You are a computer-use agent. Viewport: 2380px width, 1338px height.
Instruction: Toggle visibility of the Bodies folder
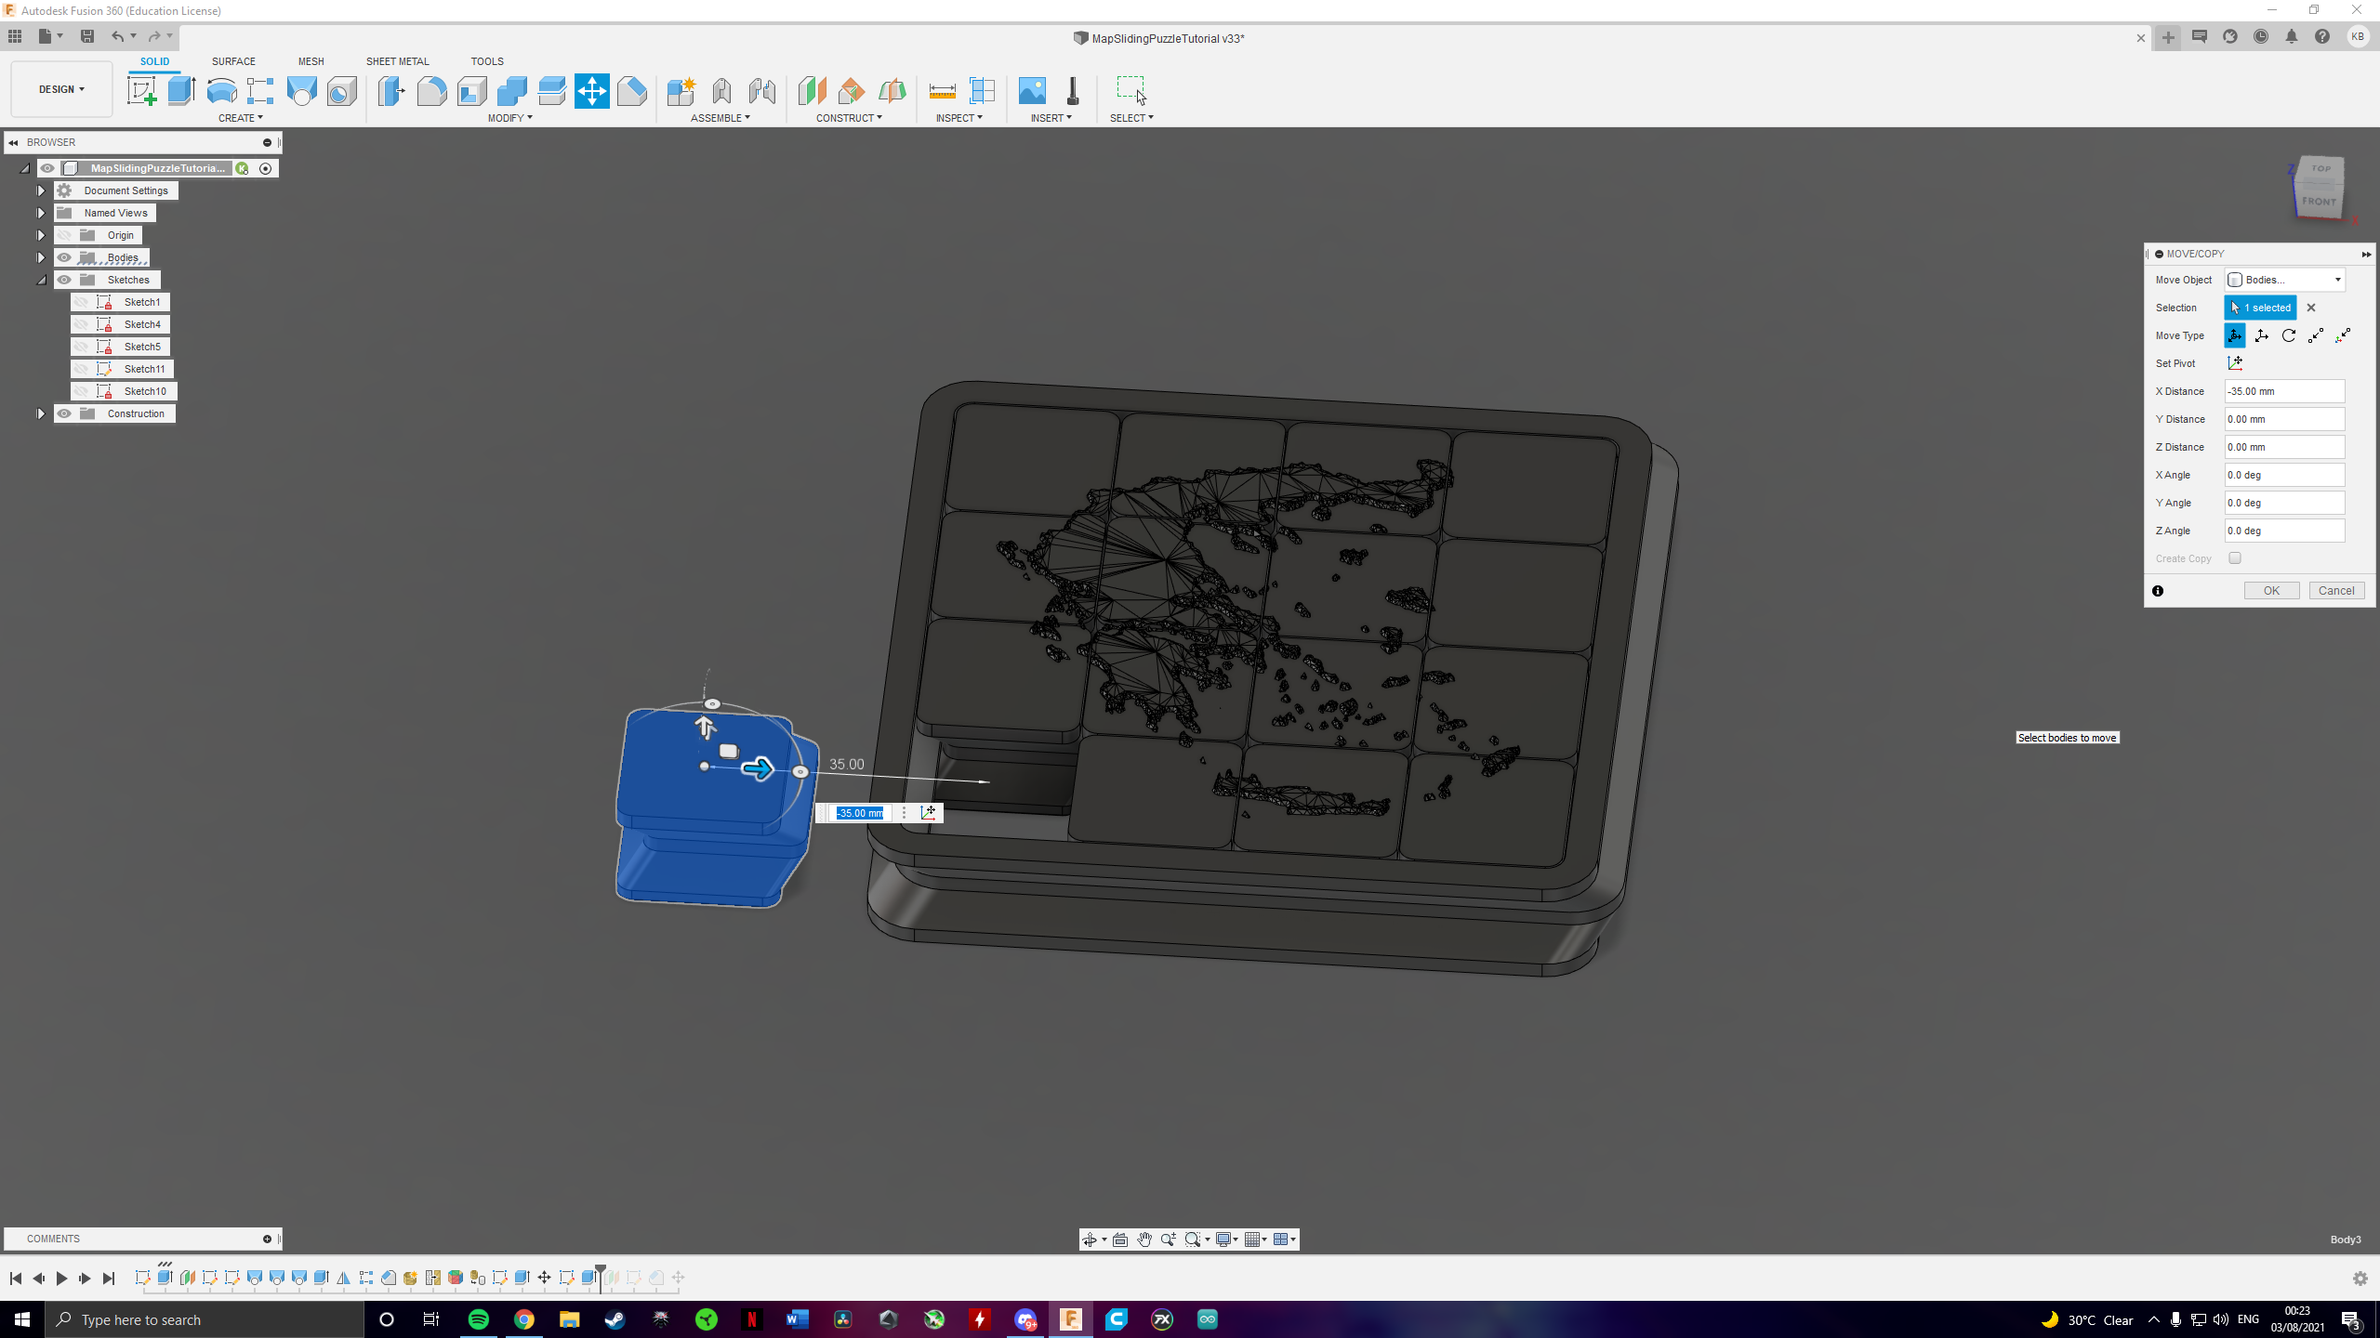(65, 257)
